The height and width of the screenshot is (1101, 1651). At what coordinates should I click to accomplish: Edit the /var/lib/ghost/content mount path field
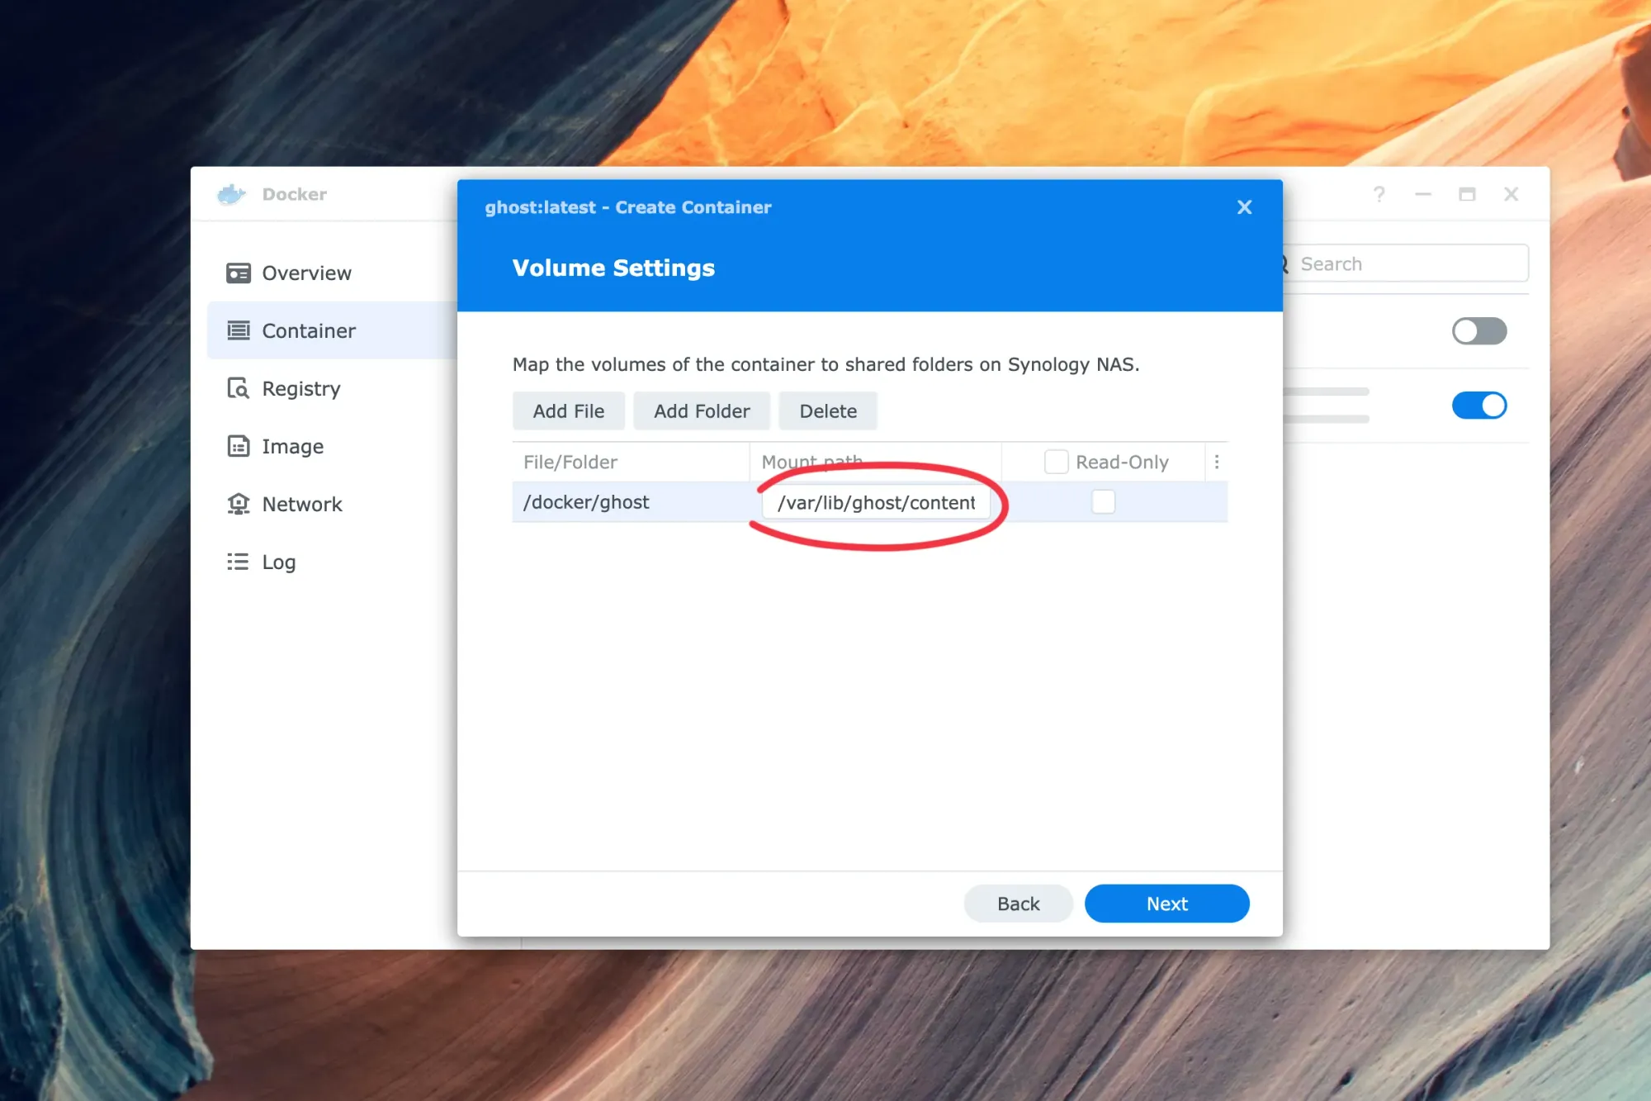click(877, 501)
